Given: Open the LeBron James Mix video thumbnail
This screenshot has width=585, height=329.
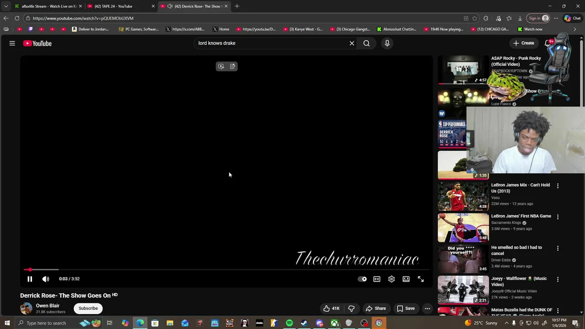Looking at the screenshot, I should (463, 196).
